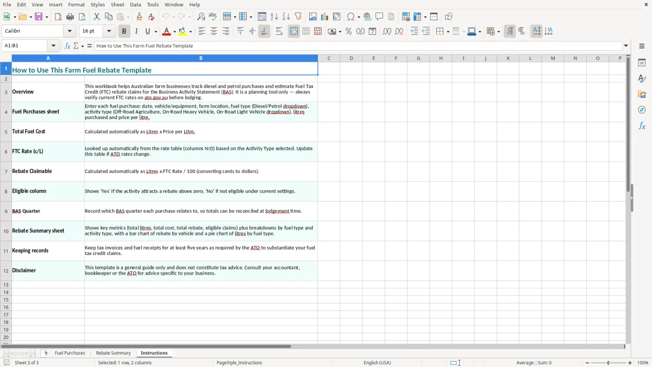The height and width of the screenshot is (367, 652).
Task: Increase indent
Action: pos(414,32)
